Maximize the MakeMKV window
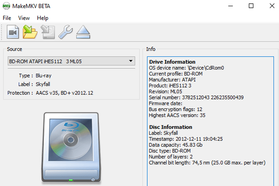279x186 pixels. 251,6
